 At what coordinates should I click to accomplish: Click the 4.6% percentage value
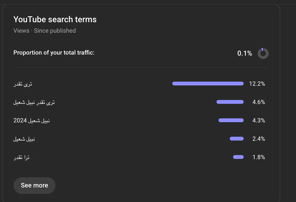258,102
